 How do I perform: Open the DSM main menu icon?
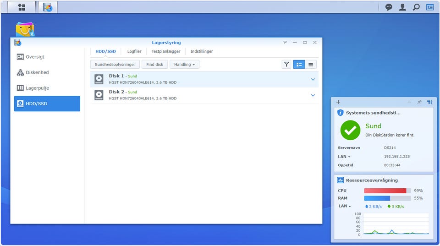[x=22, y=7]
